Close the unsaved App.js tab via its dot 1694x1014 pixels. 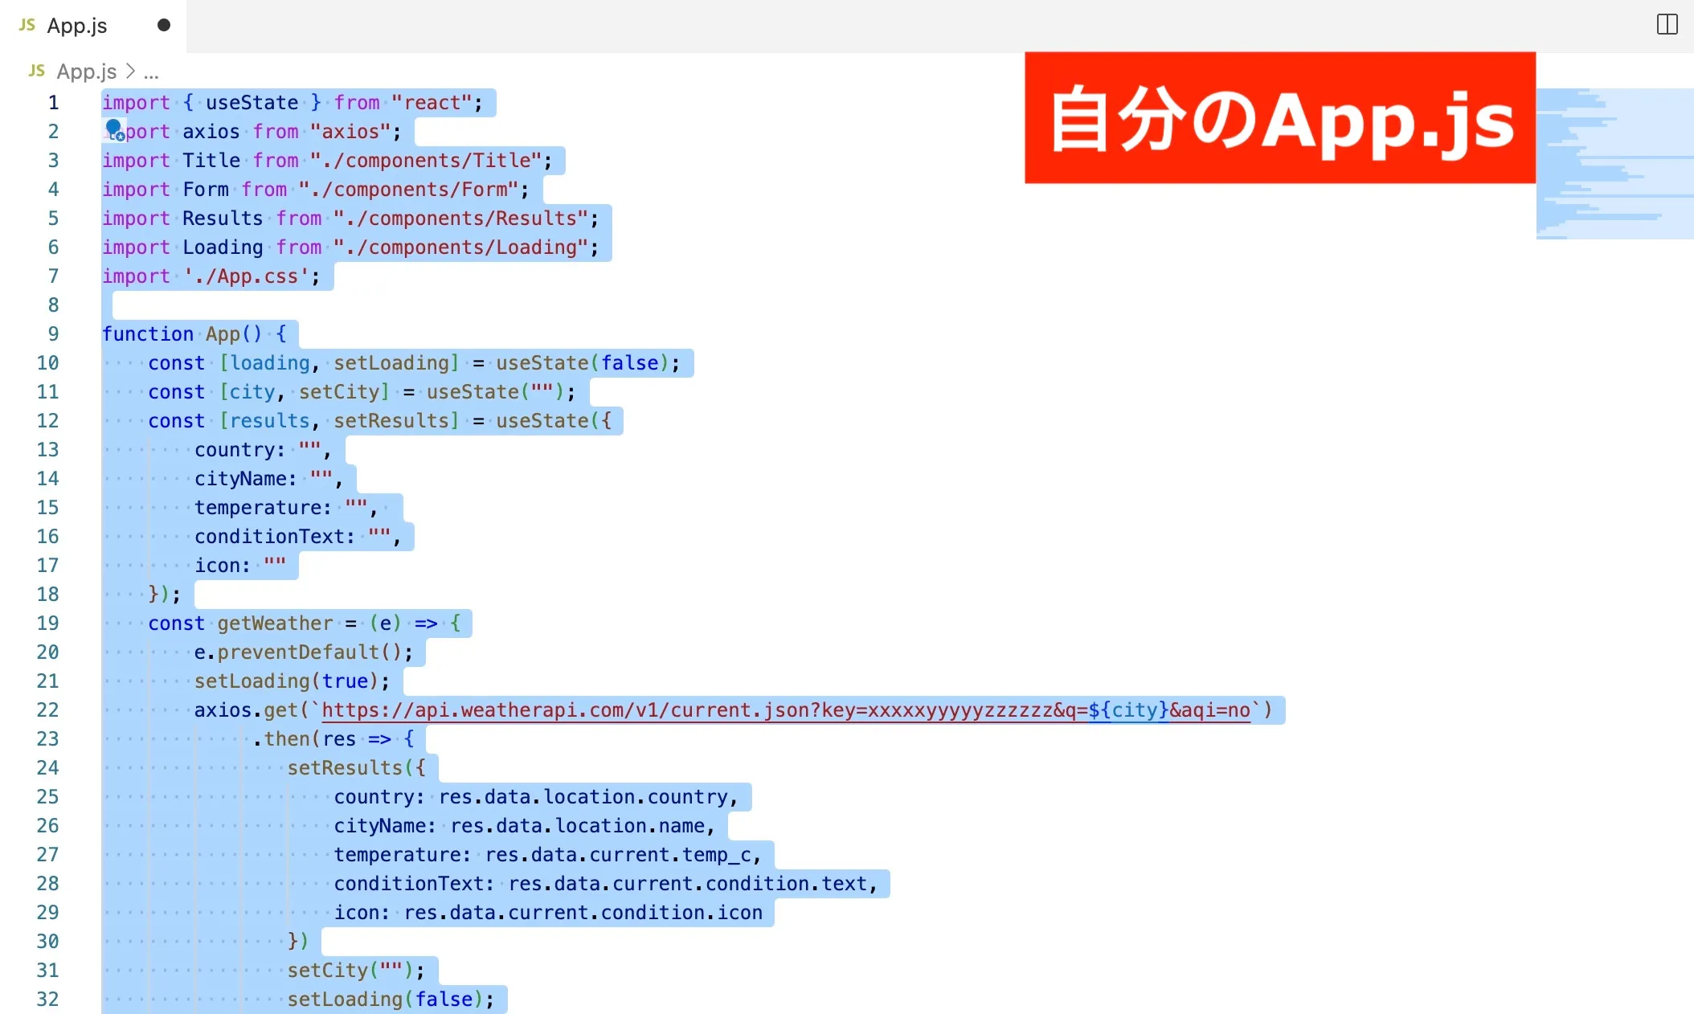[x=164, y=25]
